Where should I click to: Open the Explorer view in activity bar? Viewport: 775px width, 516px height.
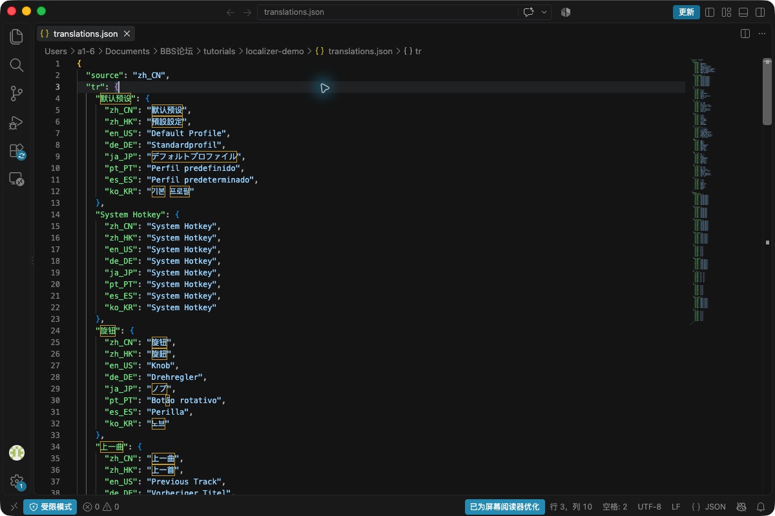[x=17, y=36]
